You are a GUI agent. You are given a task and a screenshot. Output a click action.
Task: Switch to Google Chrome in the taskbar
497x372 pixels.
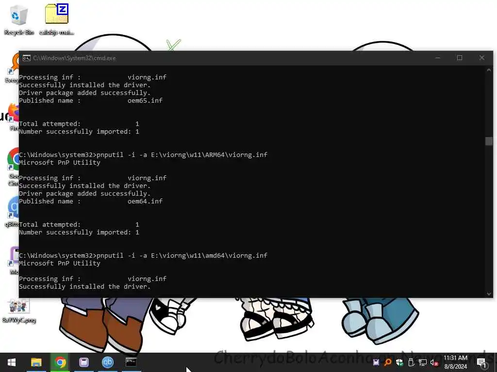pyautogui.click(x=60, y=362)
